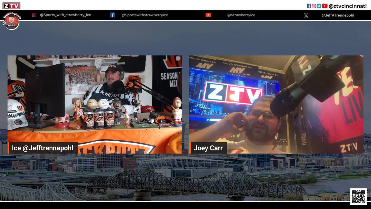Click the @Sports_with_strawberry_ice handle
Viewport: 371px width, 209px height.
pyautogui.click(x=66, y=15)
